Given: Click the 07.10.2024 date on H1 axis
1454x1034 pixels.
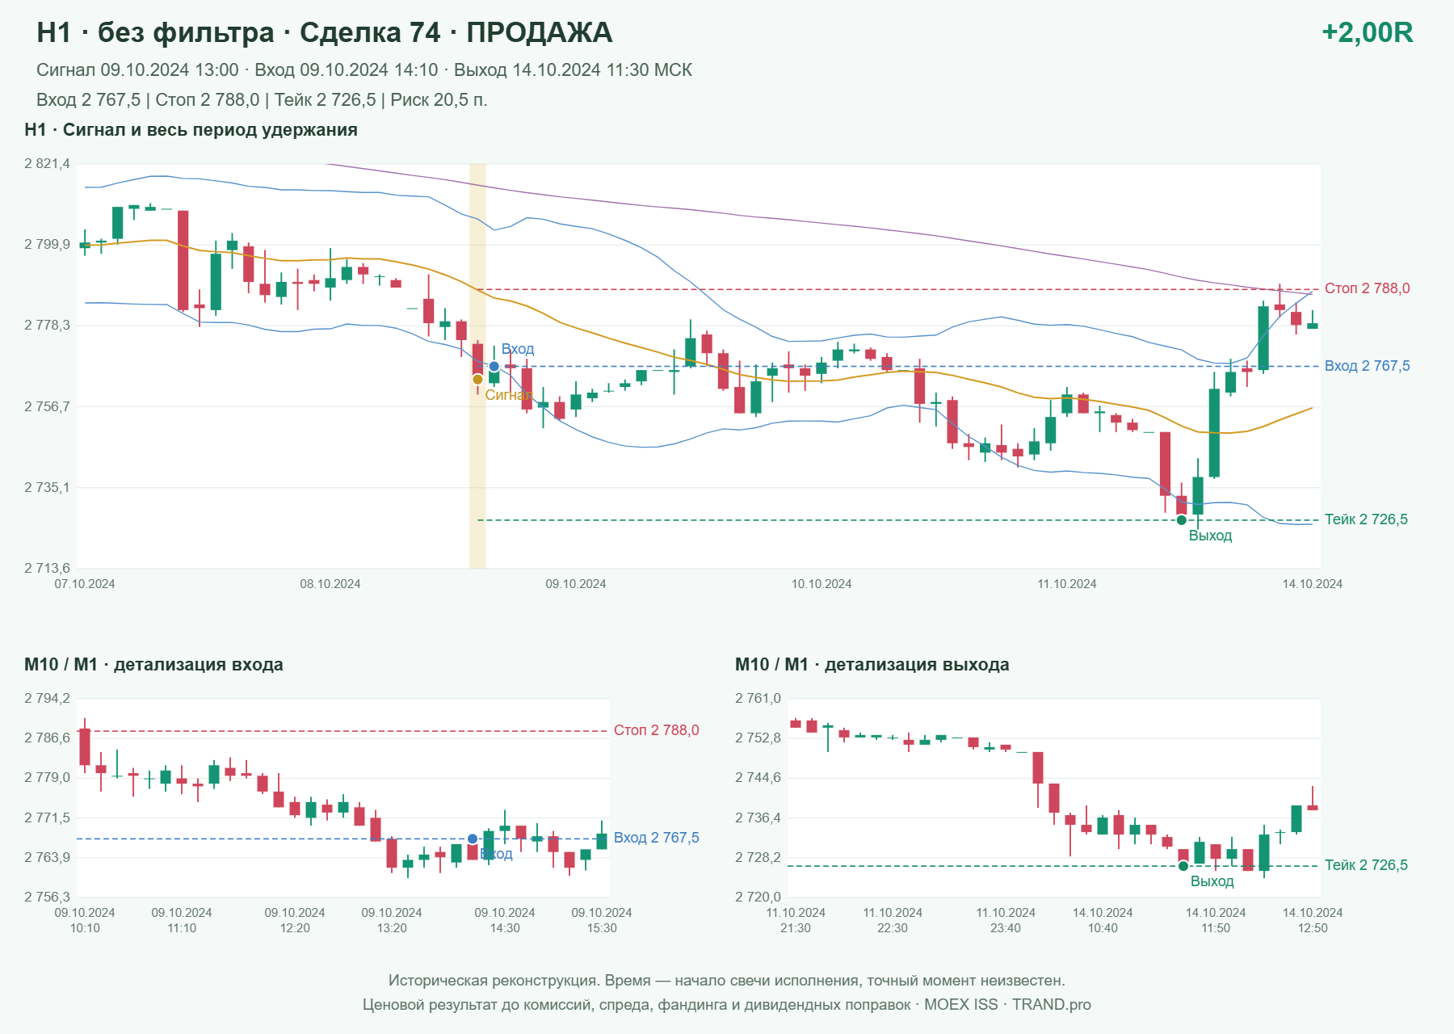Looking at the screenshot, I should (85, 584).
